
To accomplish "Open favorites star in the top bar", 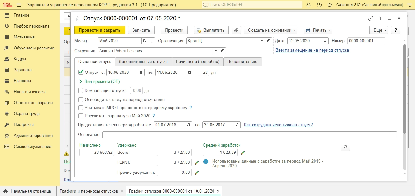I will 330,5.
